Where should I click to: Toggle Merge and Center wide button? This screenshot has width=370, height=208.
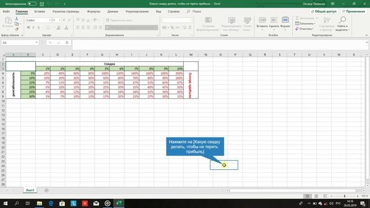(x=131, y=28)
